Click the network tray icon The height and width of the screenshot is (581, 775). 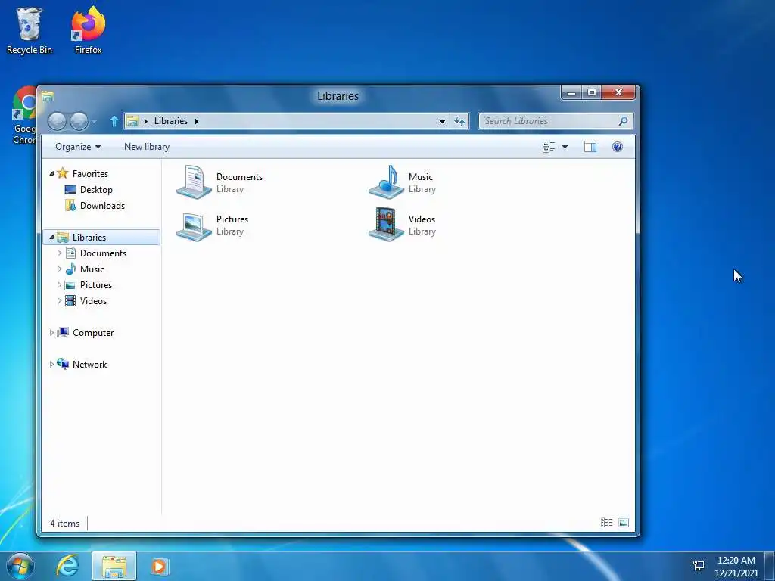click(699, 566)
